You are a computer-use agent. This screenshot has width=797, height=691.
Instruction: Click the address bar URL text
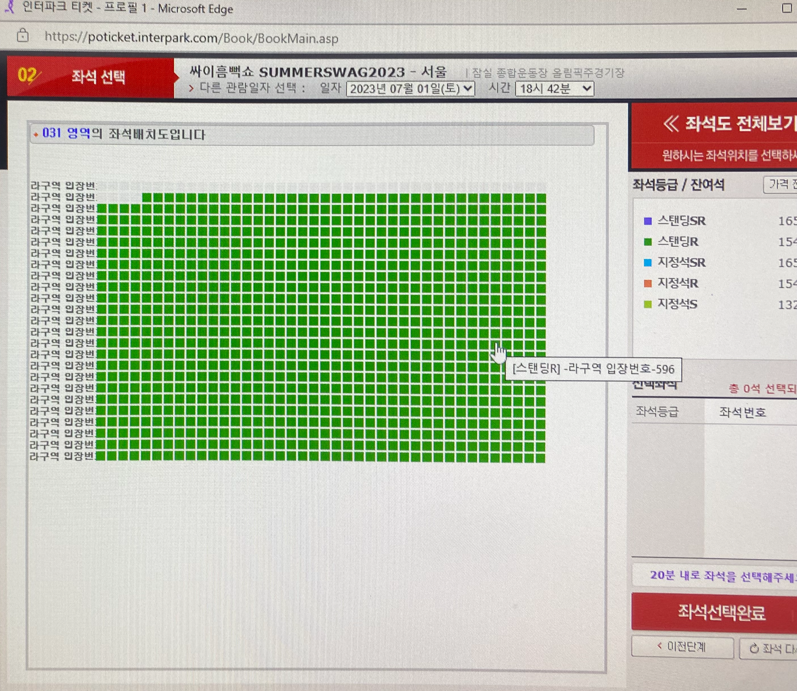pyautogui.click(x=191, y=37)
